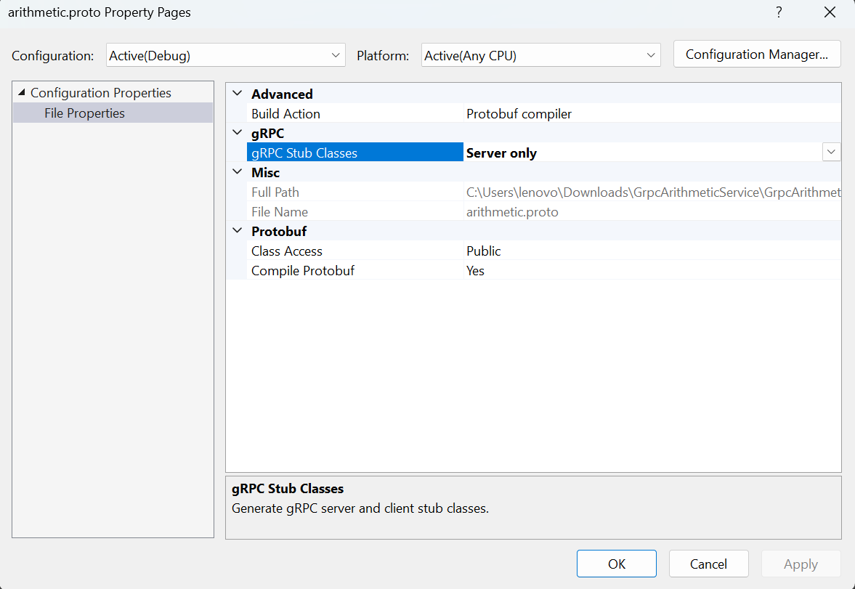Click the Protobuf compiler value field
Viewport: 855px width, 589px height.
click(519, 114)
